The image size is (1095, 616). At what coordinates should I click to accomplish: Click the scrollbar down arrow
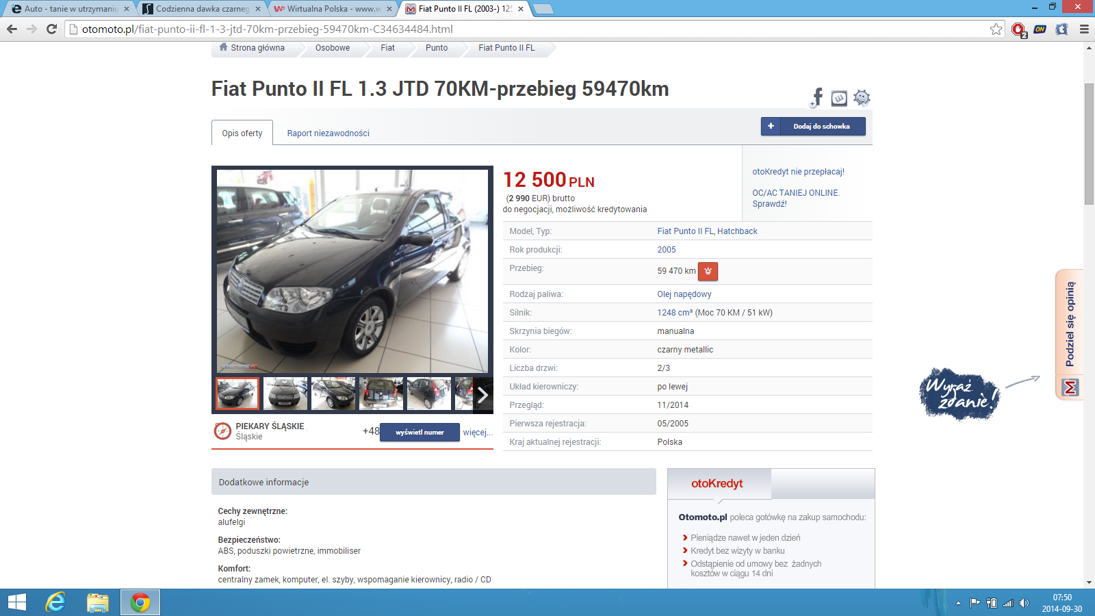1089,582
